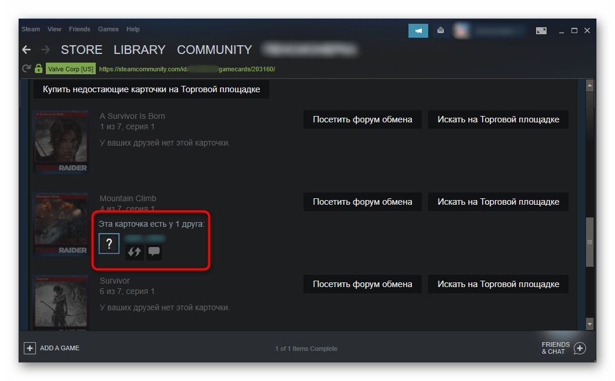Click the 1 из 7, серия 1 text
Viewport: 615px width, 381px height.
pos(127,126)
